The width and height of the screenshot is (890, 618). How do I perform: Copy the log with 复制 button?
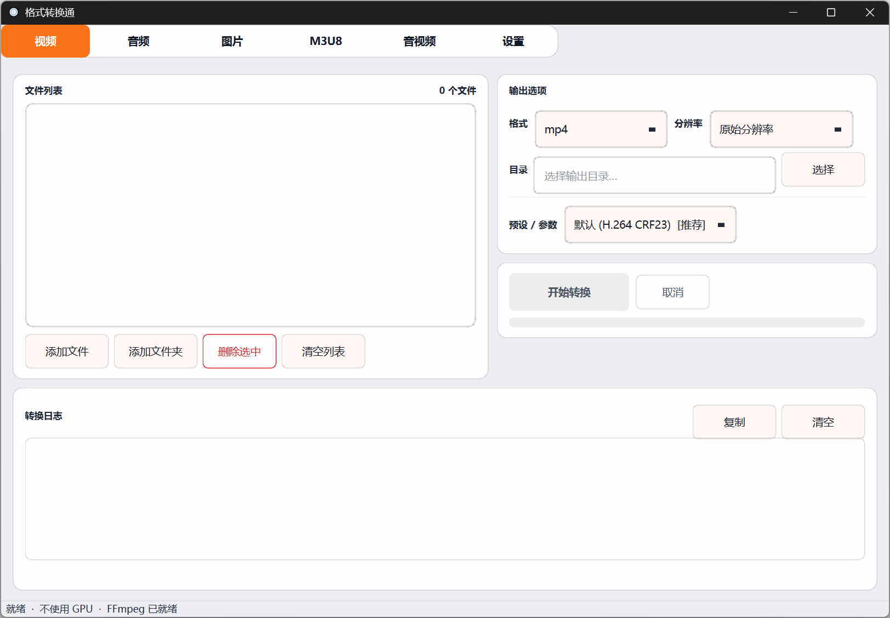click(x=734, y=422)
